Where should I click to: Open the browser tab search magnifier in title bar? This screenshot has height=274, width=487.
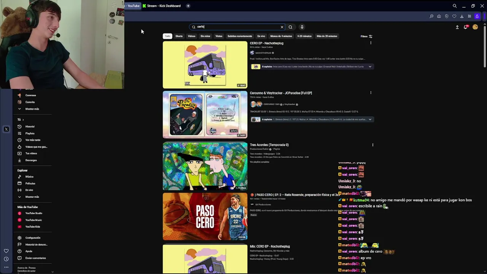coord(455,6)
